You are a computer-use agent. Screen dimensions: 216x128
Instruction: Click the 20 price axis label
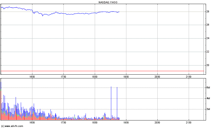208,65
